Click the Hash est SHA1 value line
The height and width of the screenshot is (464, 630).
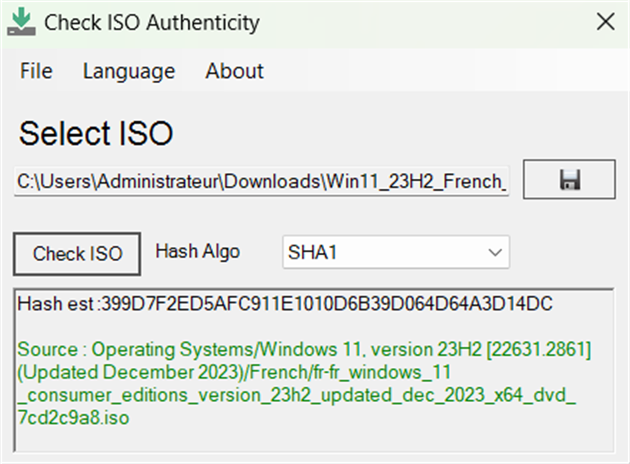coord(285,304)
